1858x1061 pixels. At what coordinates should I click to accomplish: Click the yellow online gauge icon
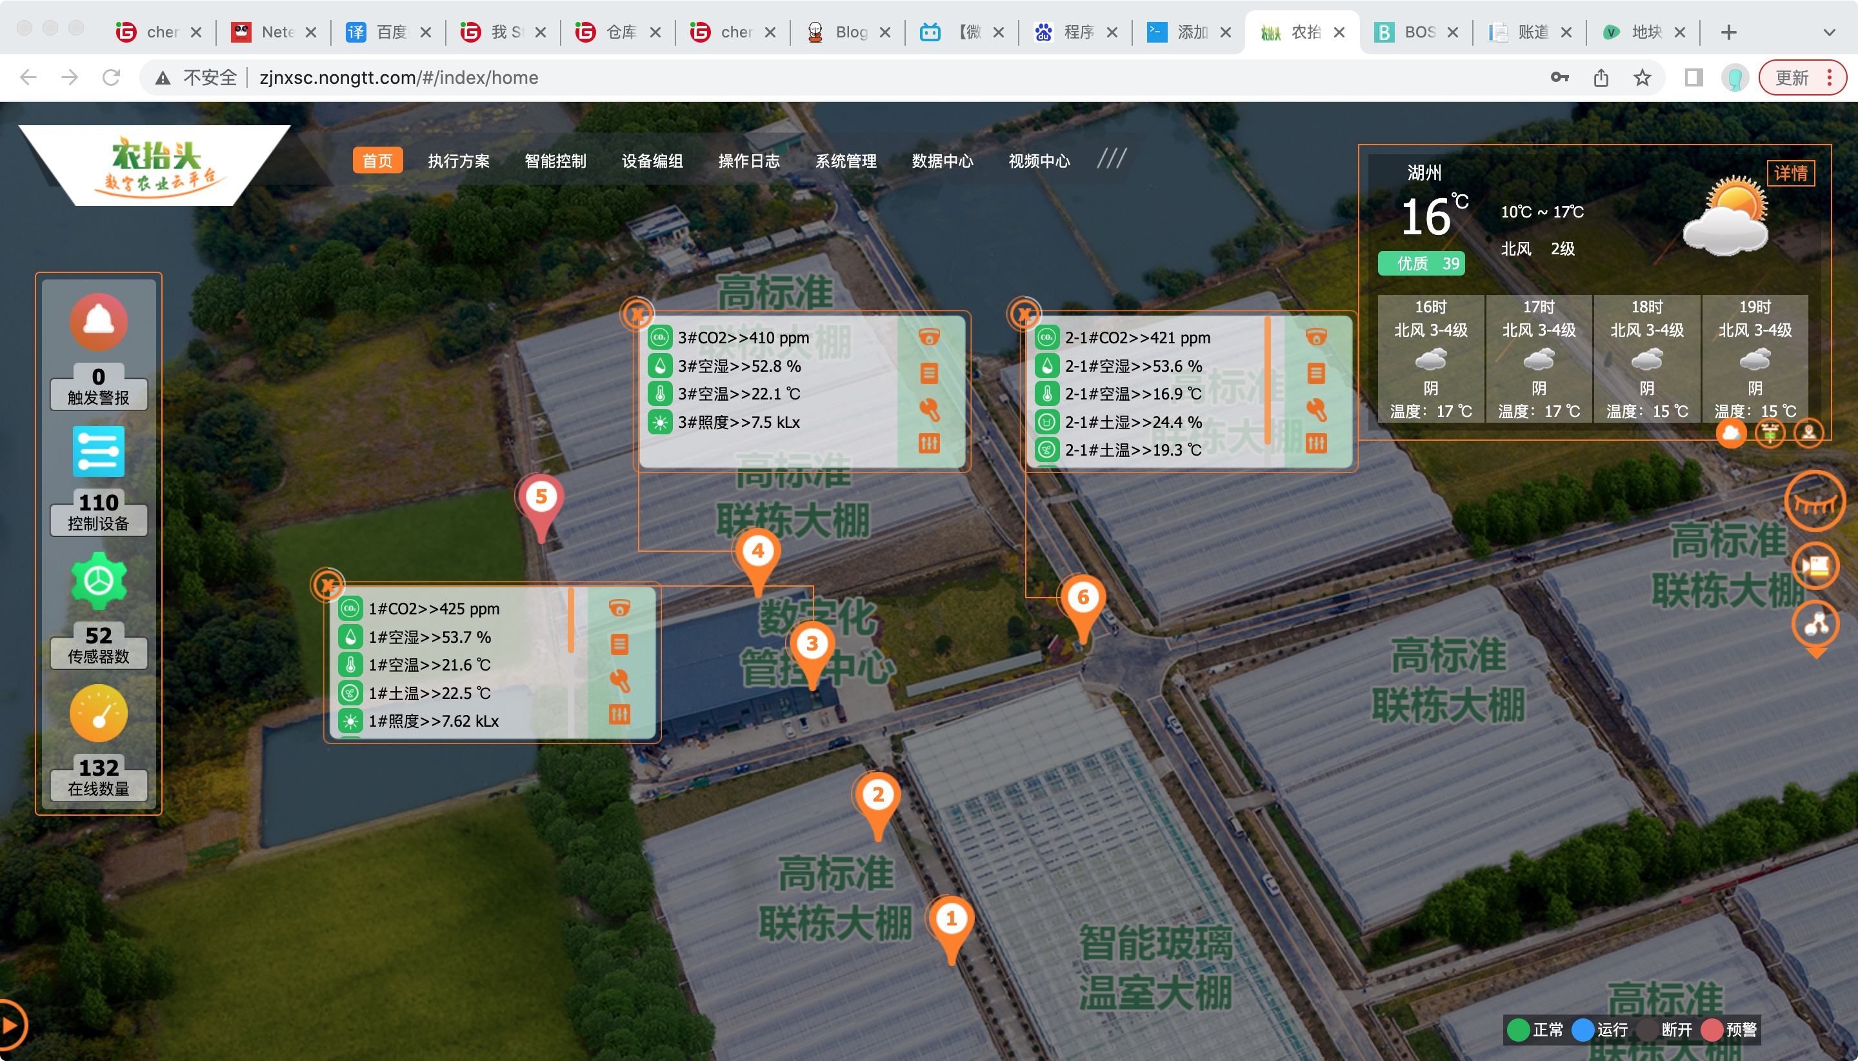[x=98, y=713]
